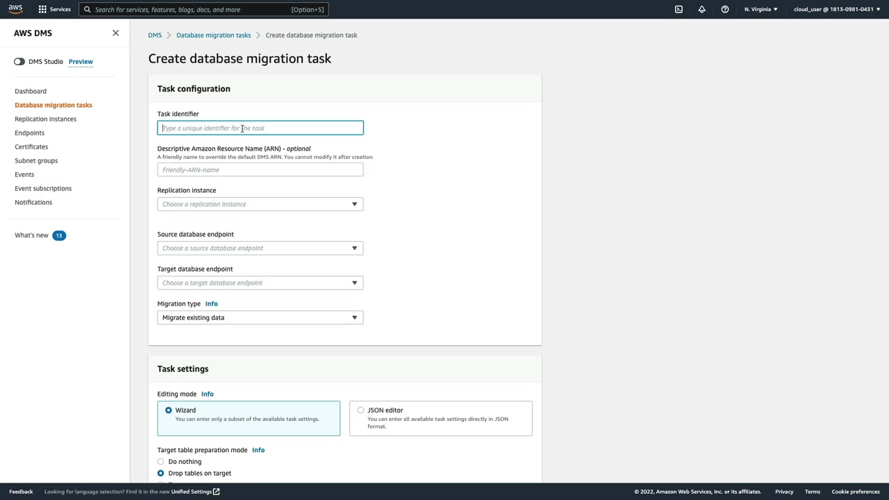Click the Task identifier text field
The width and height of the screenshot is (889, 500).
tap(260, 128)
